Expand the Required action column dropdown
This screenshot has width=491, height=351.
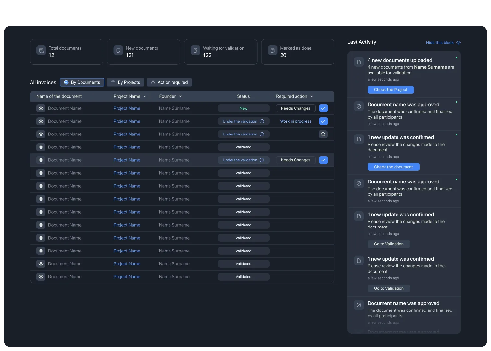pyautogui.click(x=312, y=96)
